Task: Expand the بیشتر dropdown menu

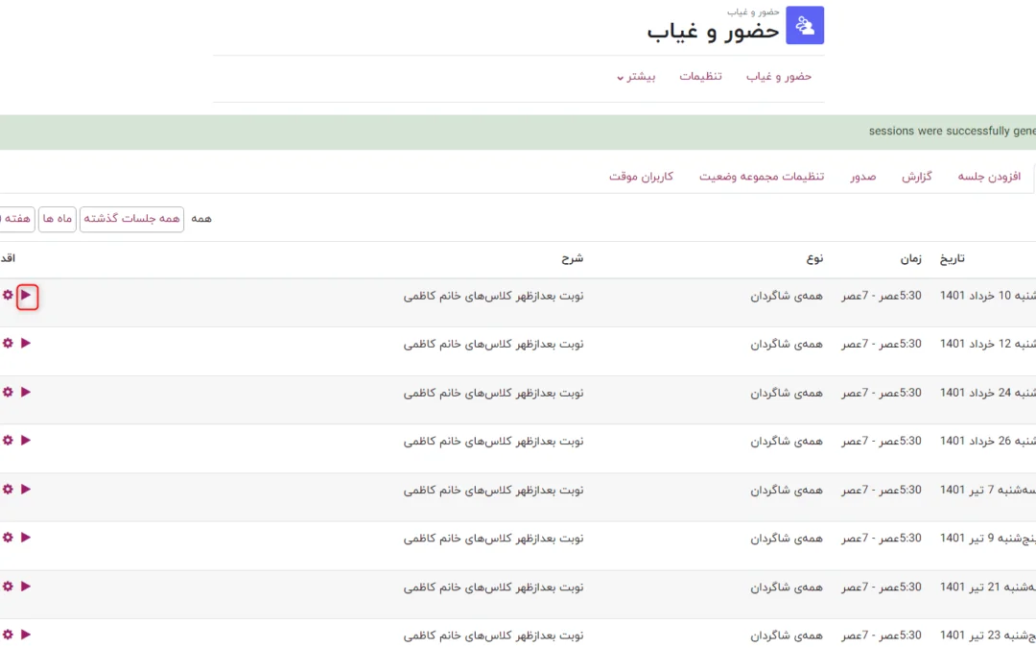Action: click(640, 77)
